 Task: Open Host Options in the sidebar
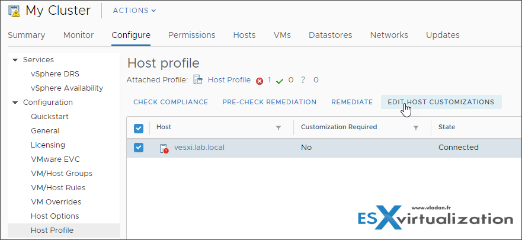[x=55, y=216]
